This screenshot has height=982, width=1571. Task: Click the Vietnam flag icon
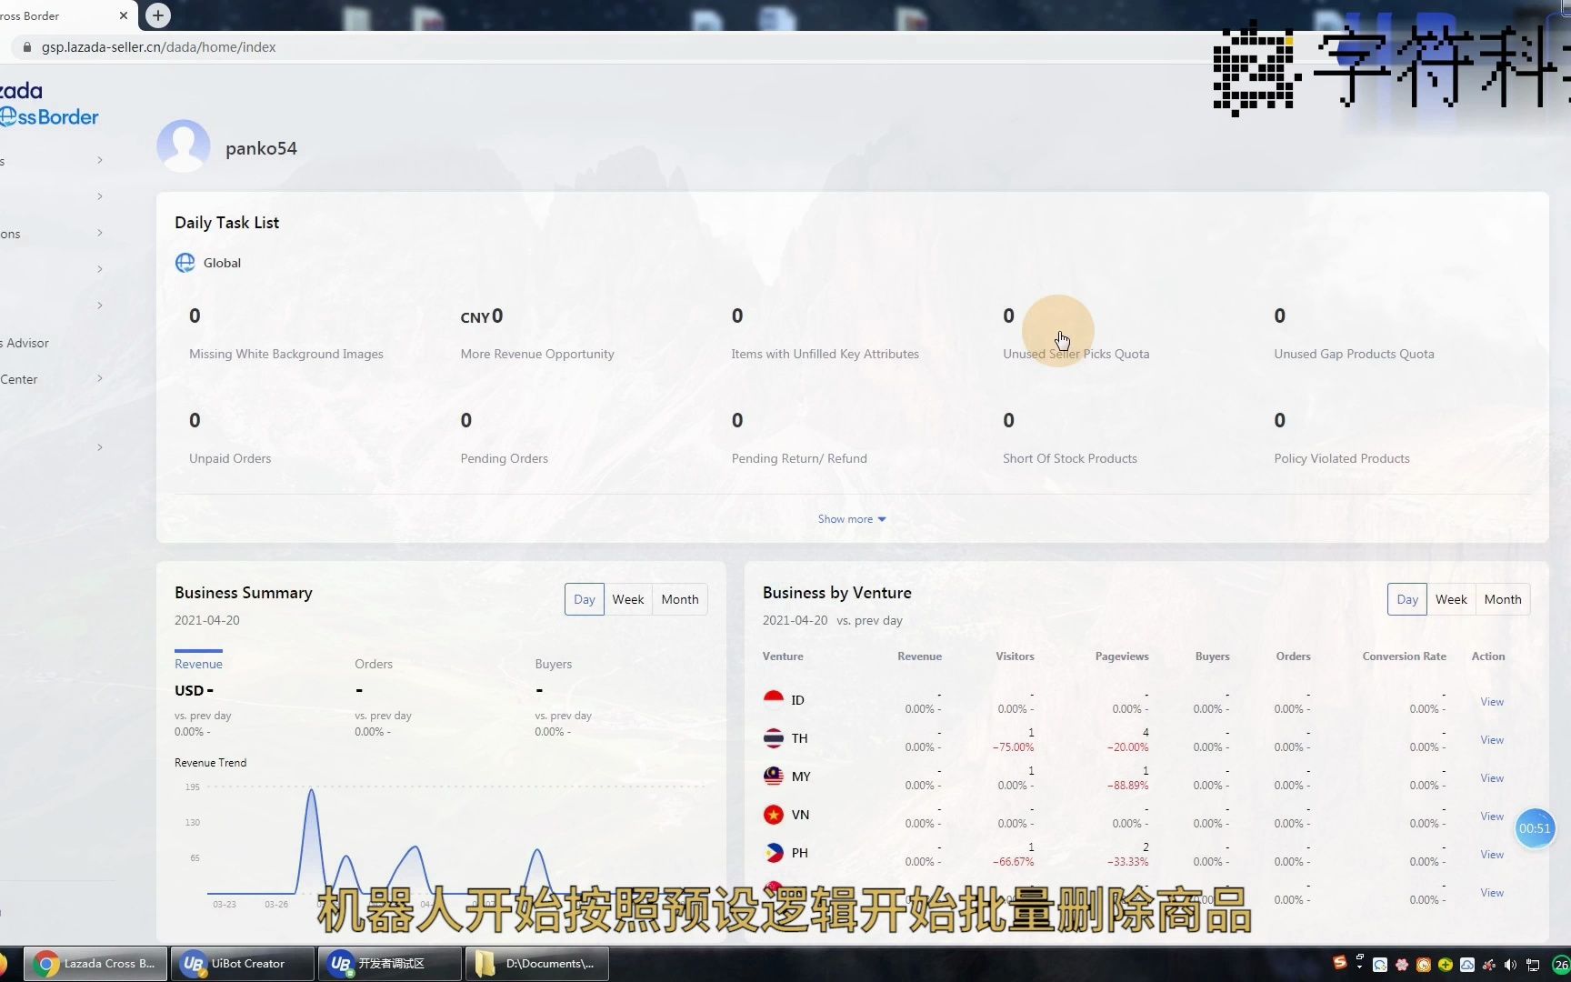[774, 814]
